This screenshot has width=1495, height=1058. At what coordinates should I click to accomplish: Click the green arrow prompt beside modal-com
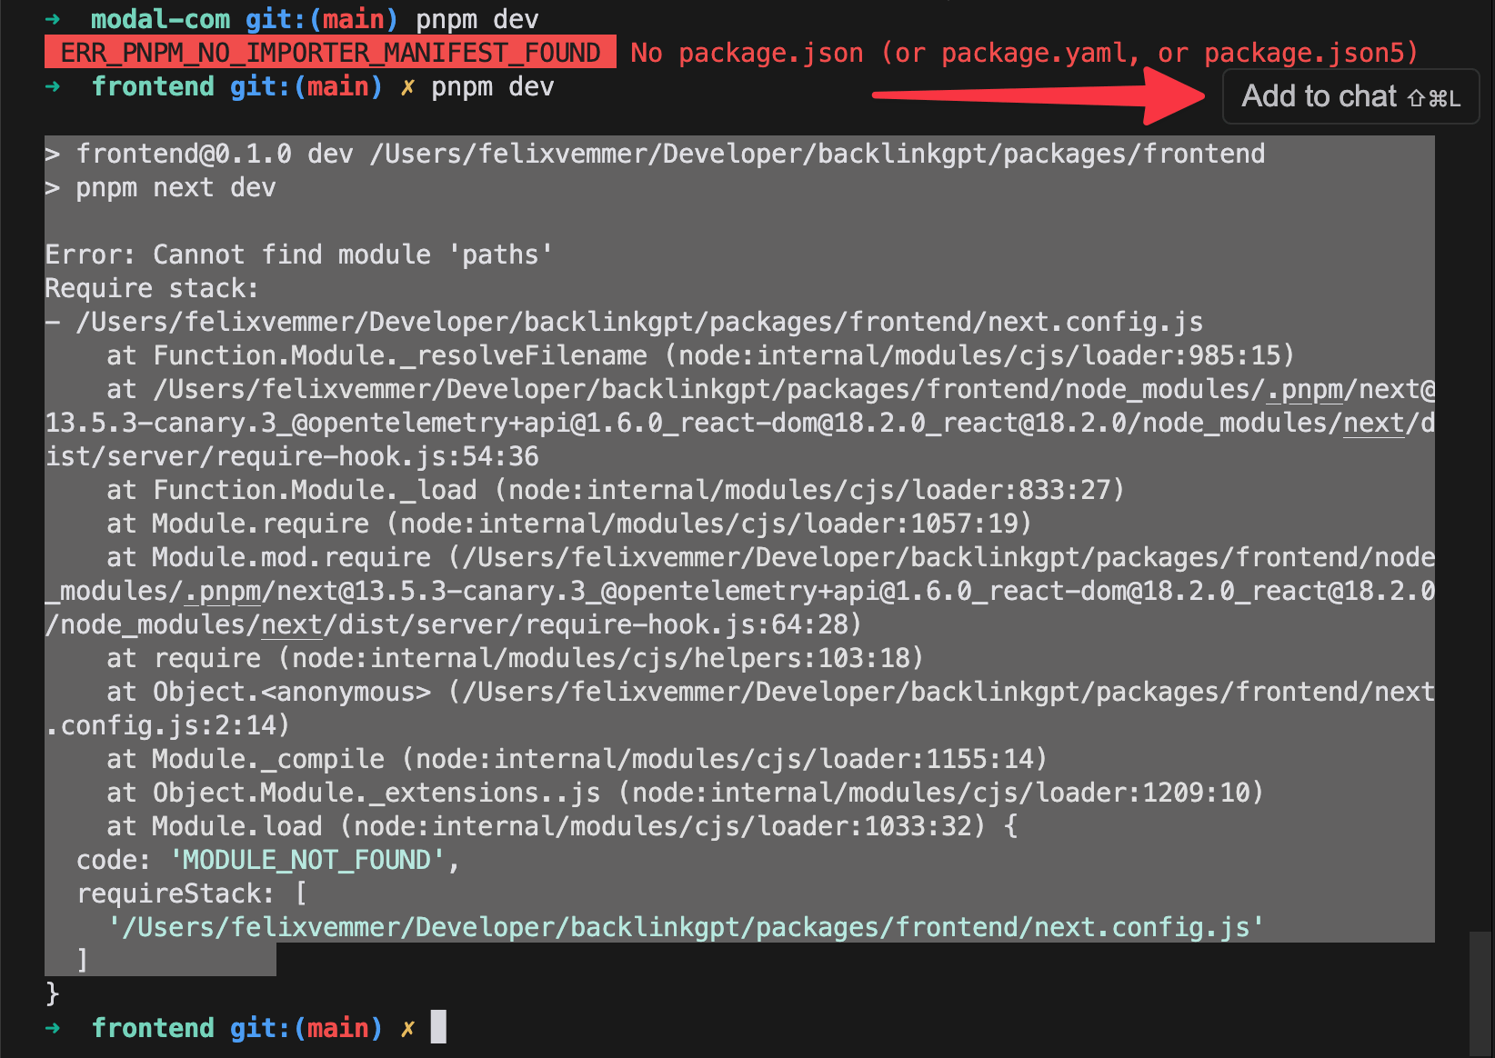[53, 19]
